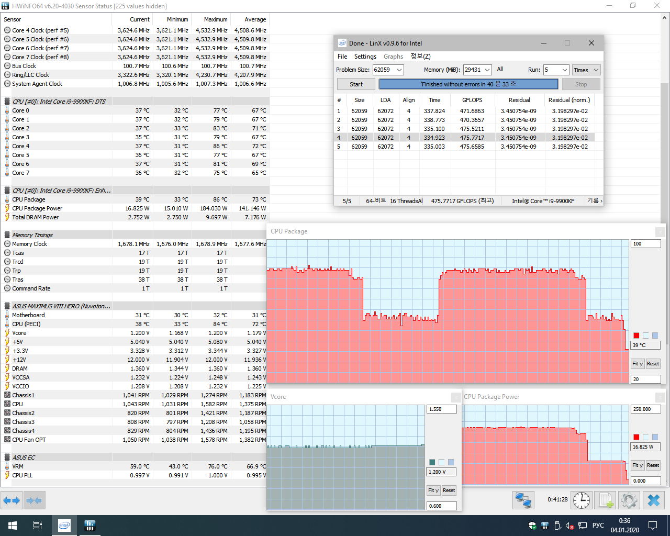Screen dimensions: 670x536
Task: Click Reset on the CPU Package Power graph
Action: [x=653, y=465]
